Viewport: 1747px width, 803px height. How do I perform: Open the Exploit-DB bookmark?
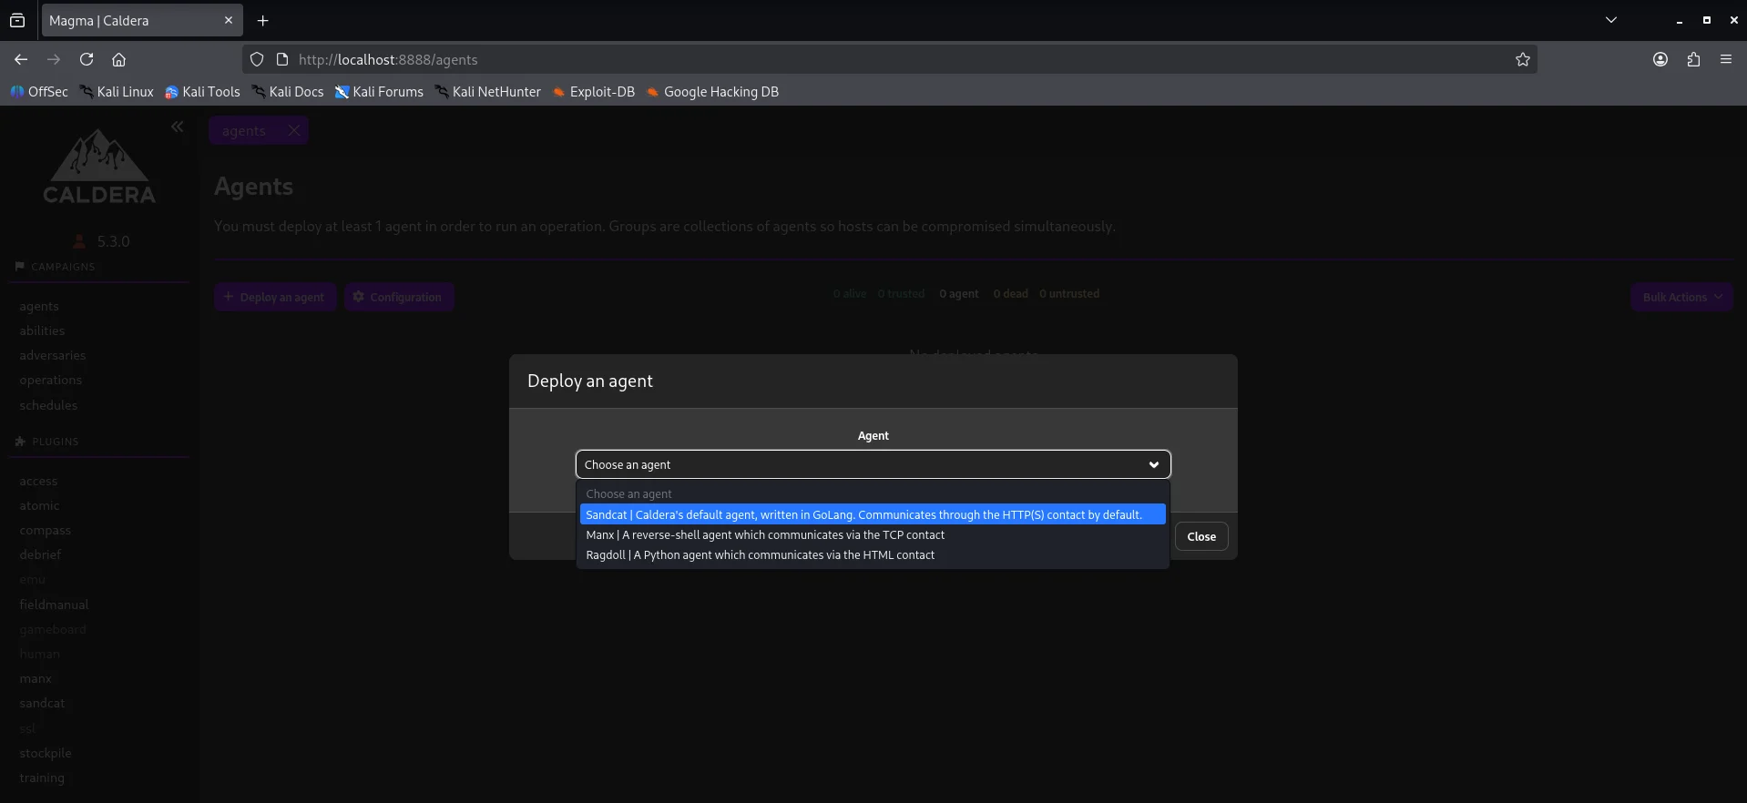[x=594, y=92]
